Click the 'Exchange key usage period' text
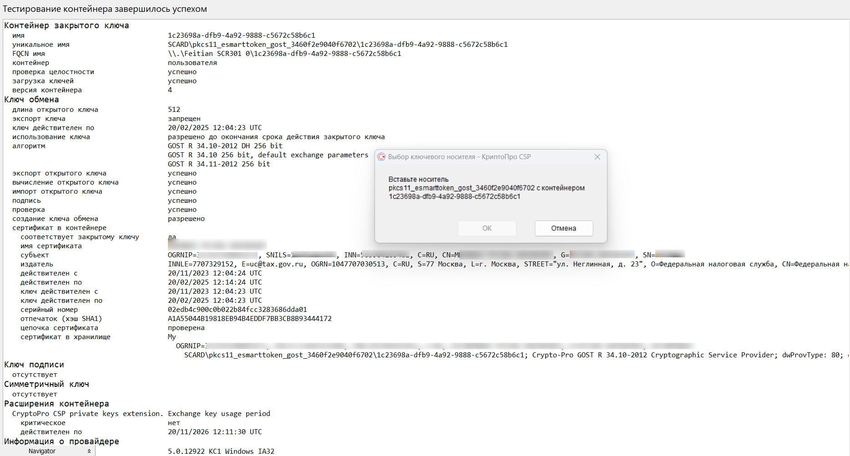Screen dimensions: 850x456 [219, 414]
